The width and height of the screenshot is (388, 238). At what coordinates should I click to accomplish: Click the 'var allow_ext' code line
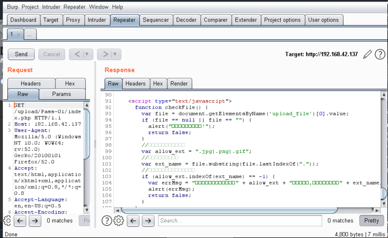pyautogui.click(x=197, y=151)
